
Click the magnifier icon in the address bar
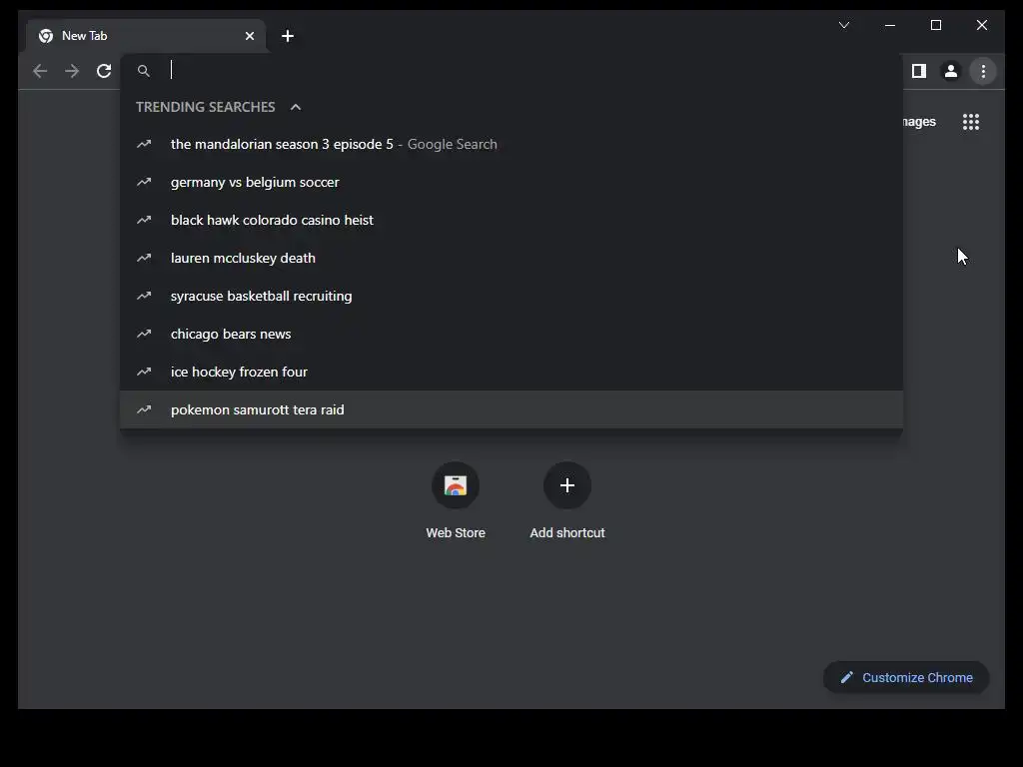[x=144, y=71]
